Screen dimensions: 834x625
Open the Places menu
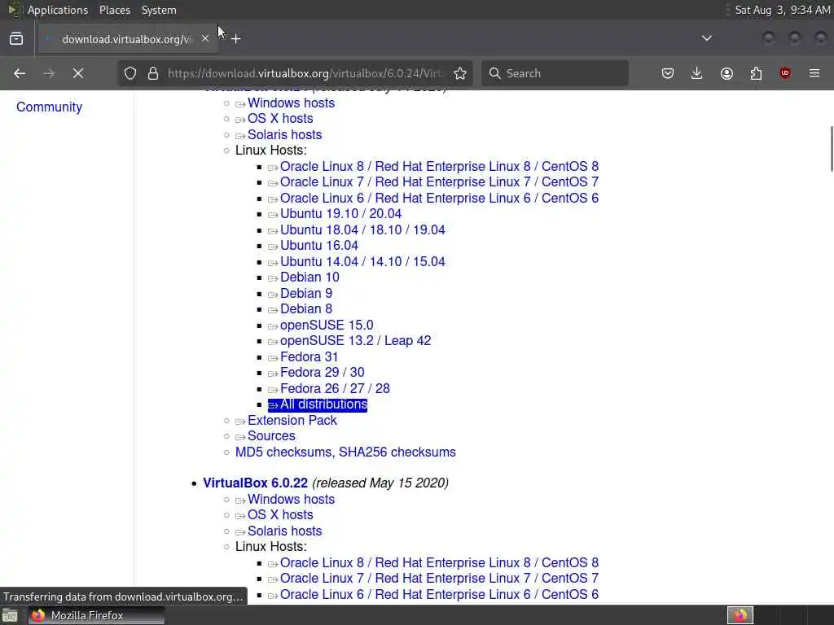click(x=115, y=10)
